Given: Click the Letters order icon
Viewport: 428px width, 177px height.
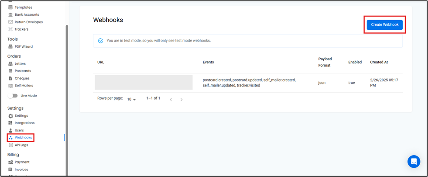Looking at the screenshot, I should tap(10, 64).
